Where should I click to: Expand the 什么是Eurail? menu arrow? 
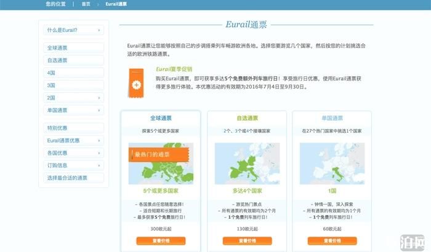99,30
